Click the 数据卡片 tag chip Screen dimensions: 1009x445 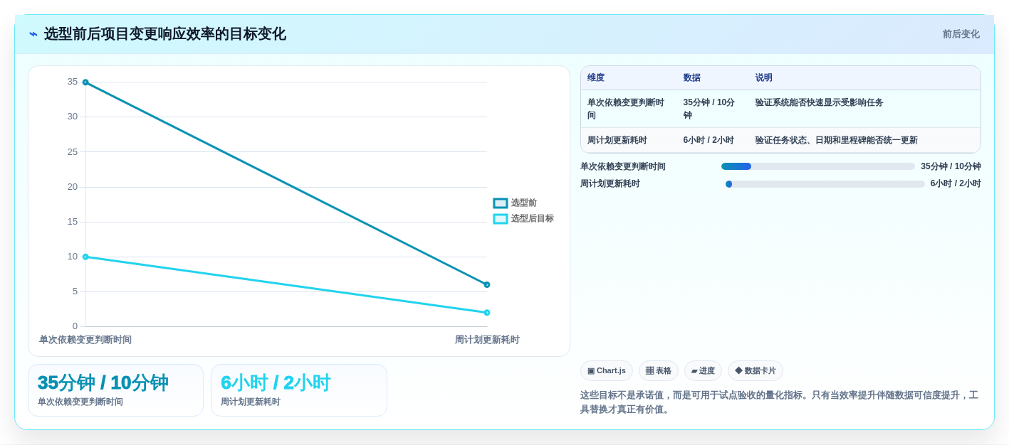pos(756,370)
